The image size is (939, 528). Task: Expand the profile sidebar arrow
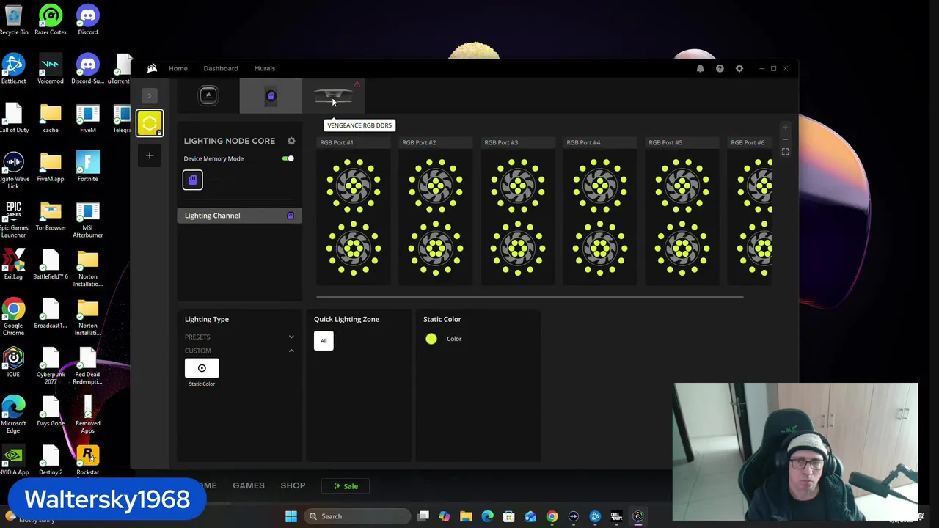[150, 95]
